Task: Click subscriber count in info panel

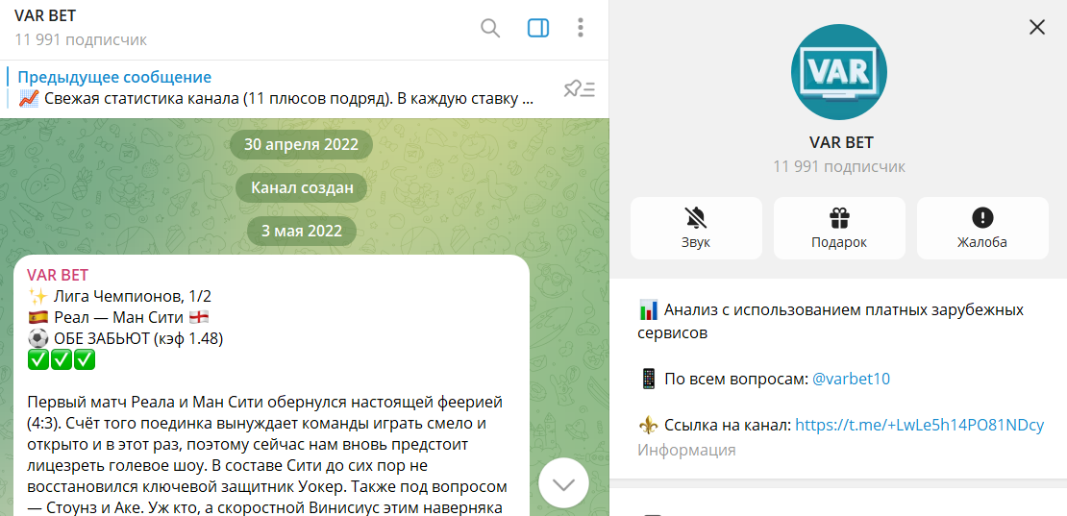Action: click(839, 166)
